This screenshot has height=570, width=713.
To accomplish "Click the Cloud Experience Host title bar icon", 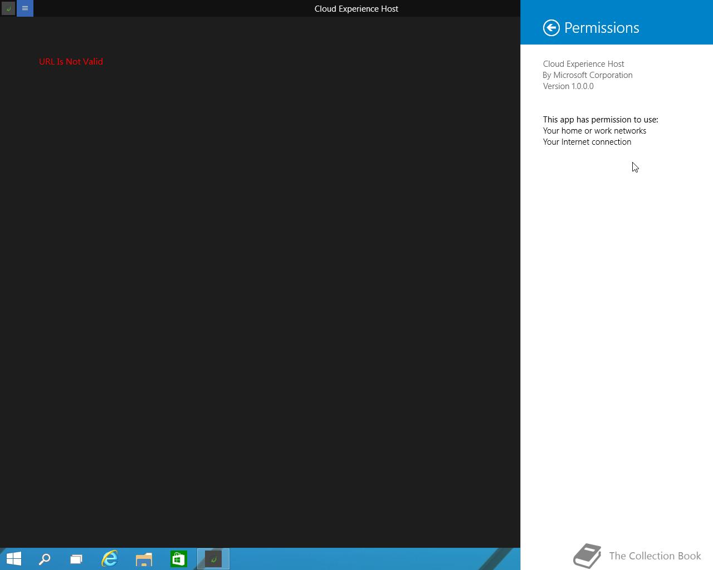I will point(8,8).
